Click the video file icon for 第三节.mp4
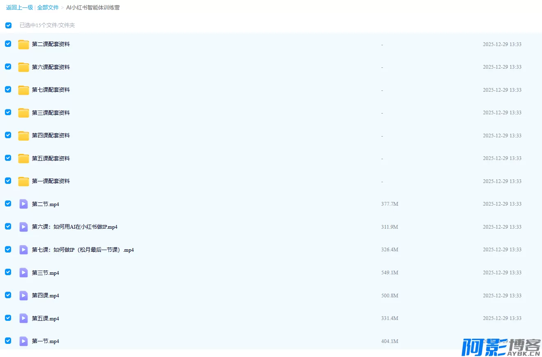Viewport: 542px width, 357px height. (23, 273)
